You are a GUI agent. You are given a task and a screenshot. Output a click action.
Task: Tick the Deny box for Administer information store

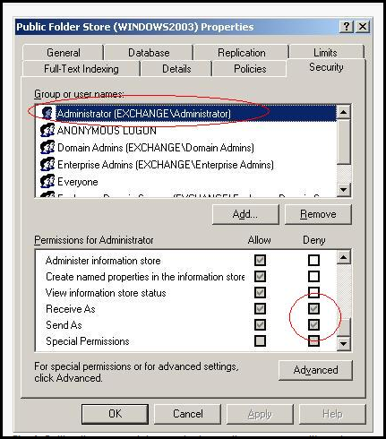click(x=313, y=260)
